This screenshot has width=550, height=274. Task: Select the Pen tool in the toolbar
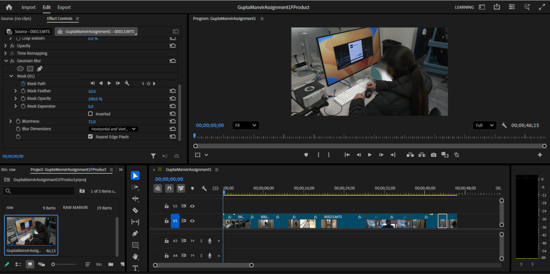135,234
